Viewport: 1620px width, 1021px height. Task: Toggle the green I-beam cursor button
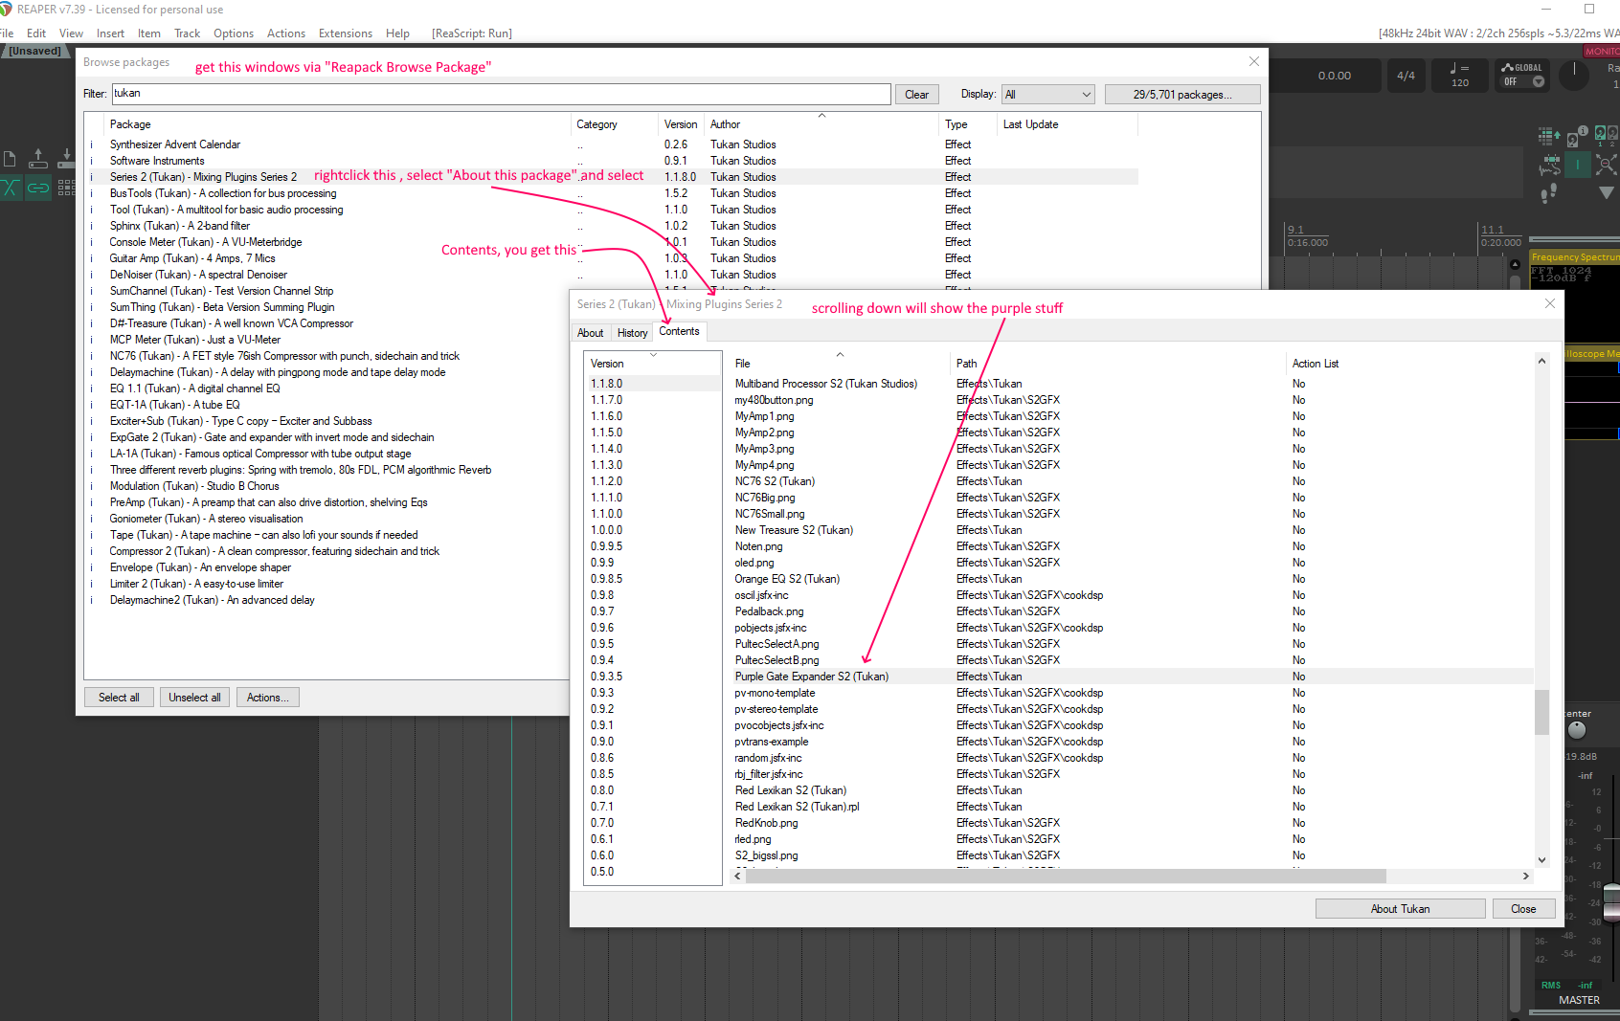[1577, 165]
